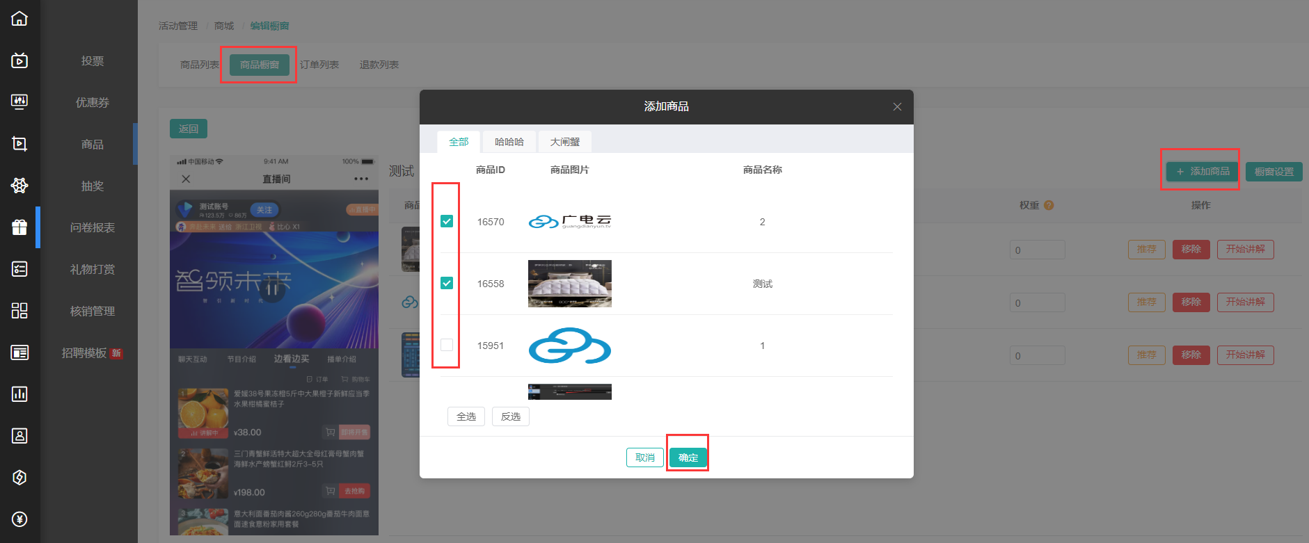Open 抽奖 in the side menu

click(x=93, y=186)
